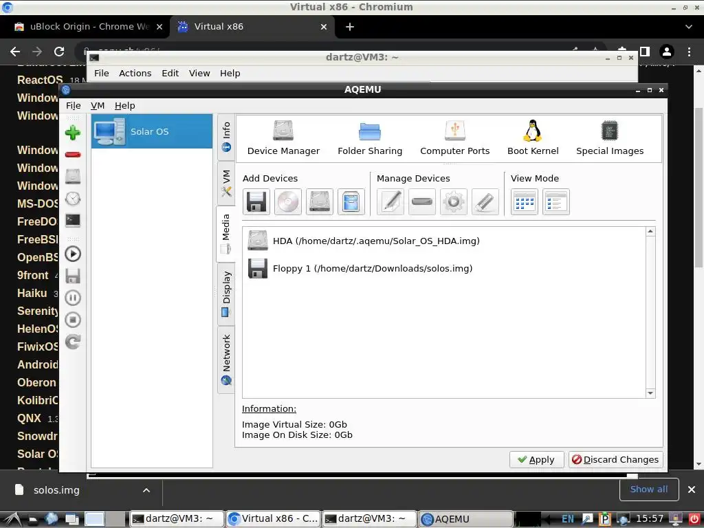
Task: Open Actions menu in terminal window
Action: (135, 73)
